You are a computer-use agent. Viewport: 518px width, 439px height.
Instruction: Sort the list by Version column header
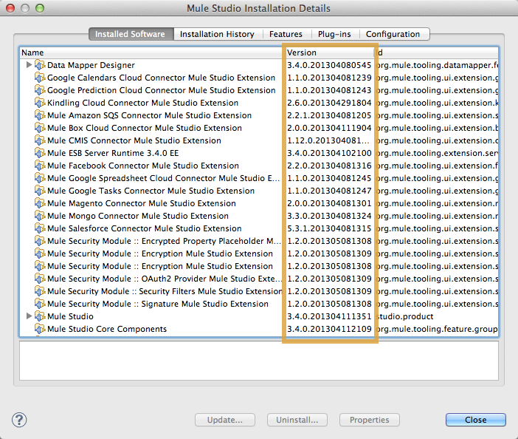click(328, 52)
